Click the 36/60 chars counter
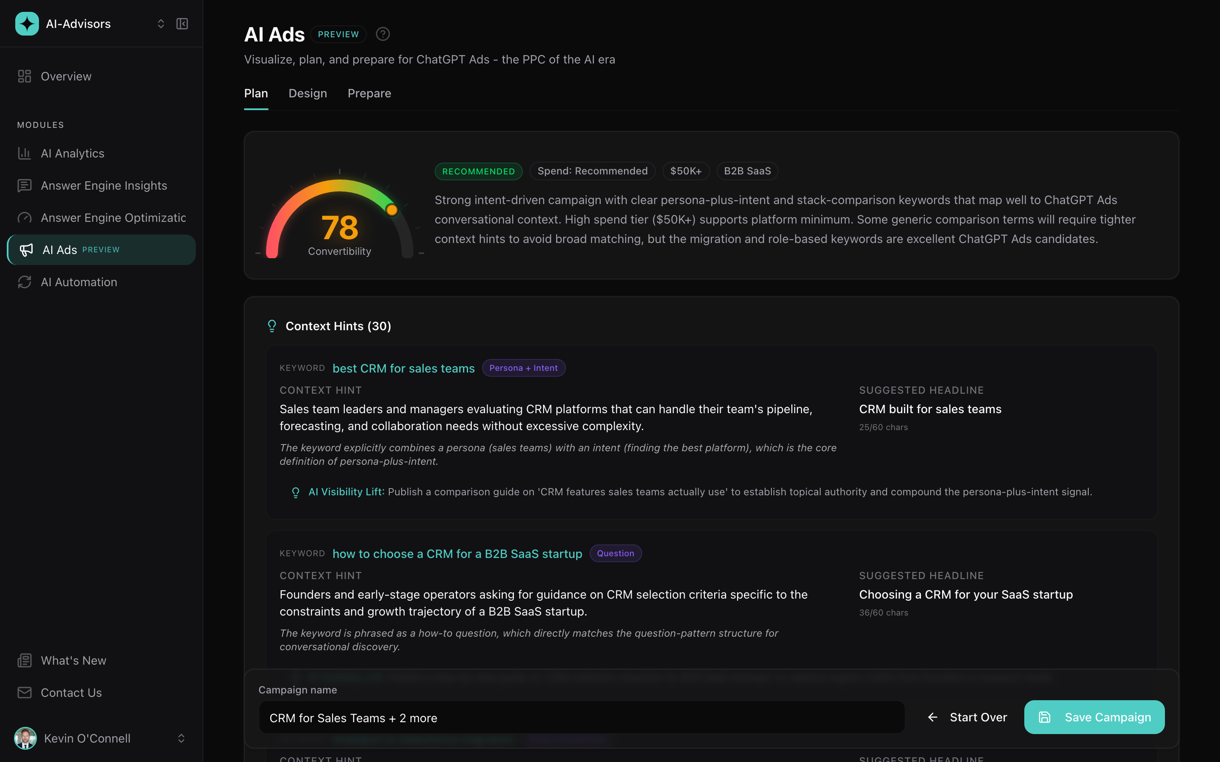1220x762 pixels. click(x=883, y=613)
